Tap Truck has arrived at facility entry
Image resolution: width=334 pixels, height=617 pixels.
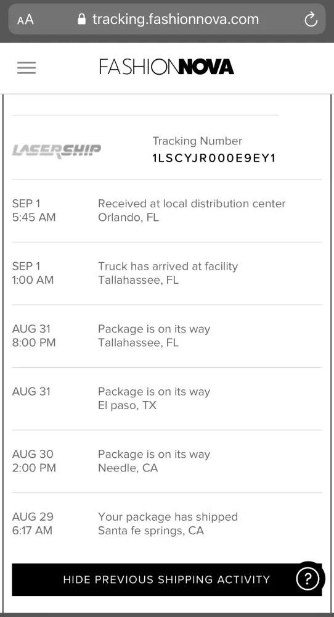point(167,273)
